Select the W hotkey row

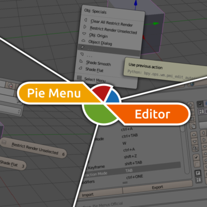124,143
